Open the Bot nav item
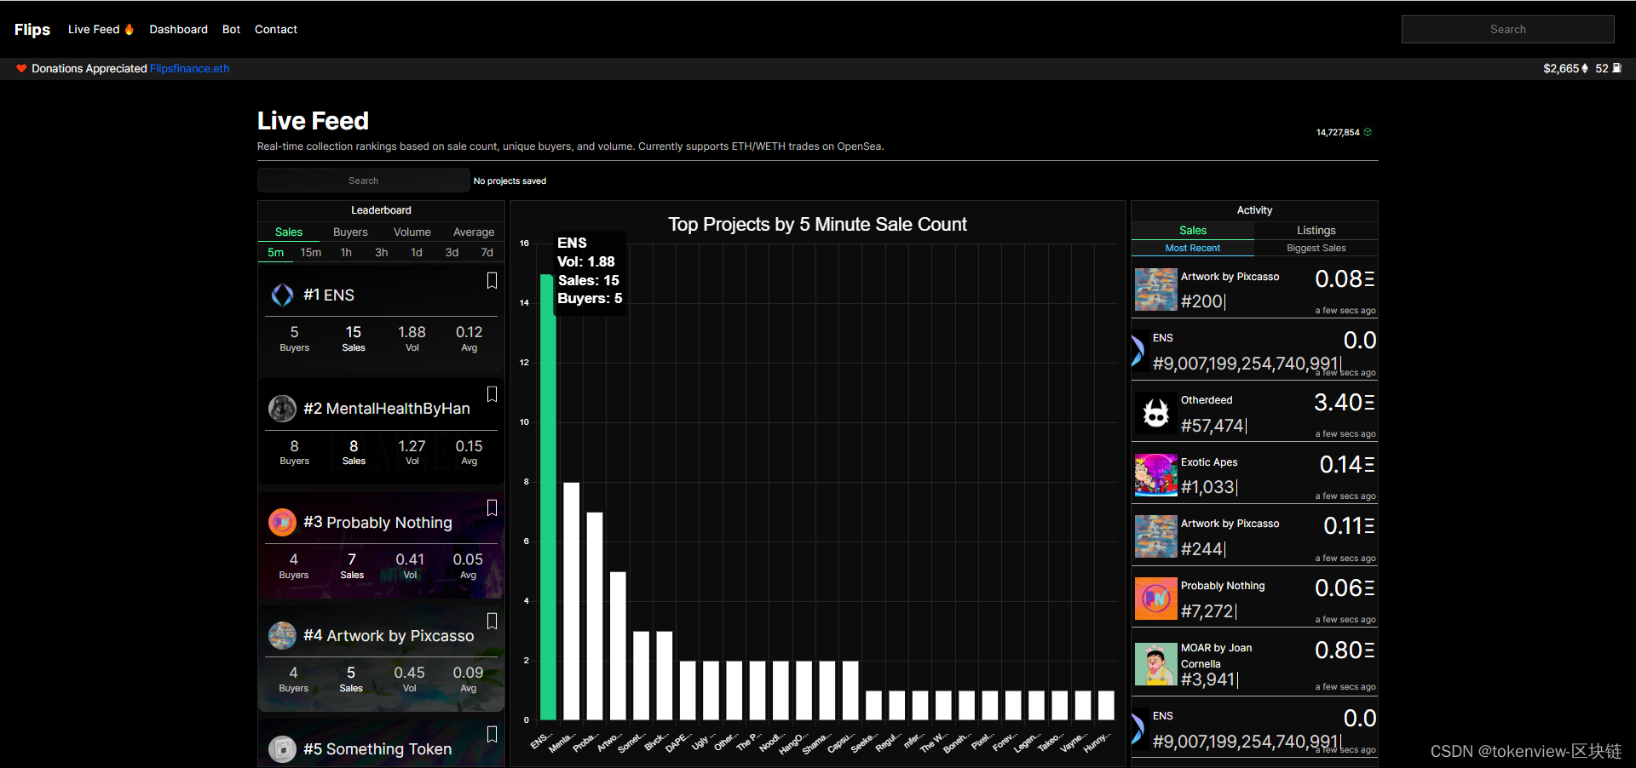Image resolution: width=1636 pixels, height=768 pixels. point(231,29)
